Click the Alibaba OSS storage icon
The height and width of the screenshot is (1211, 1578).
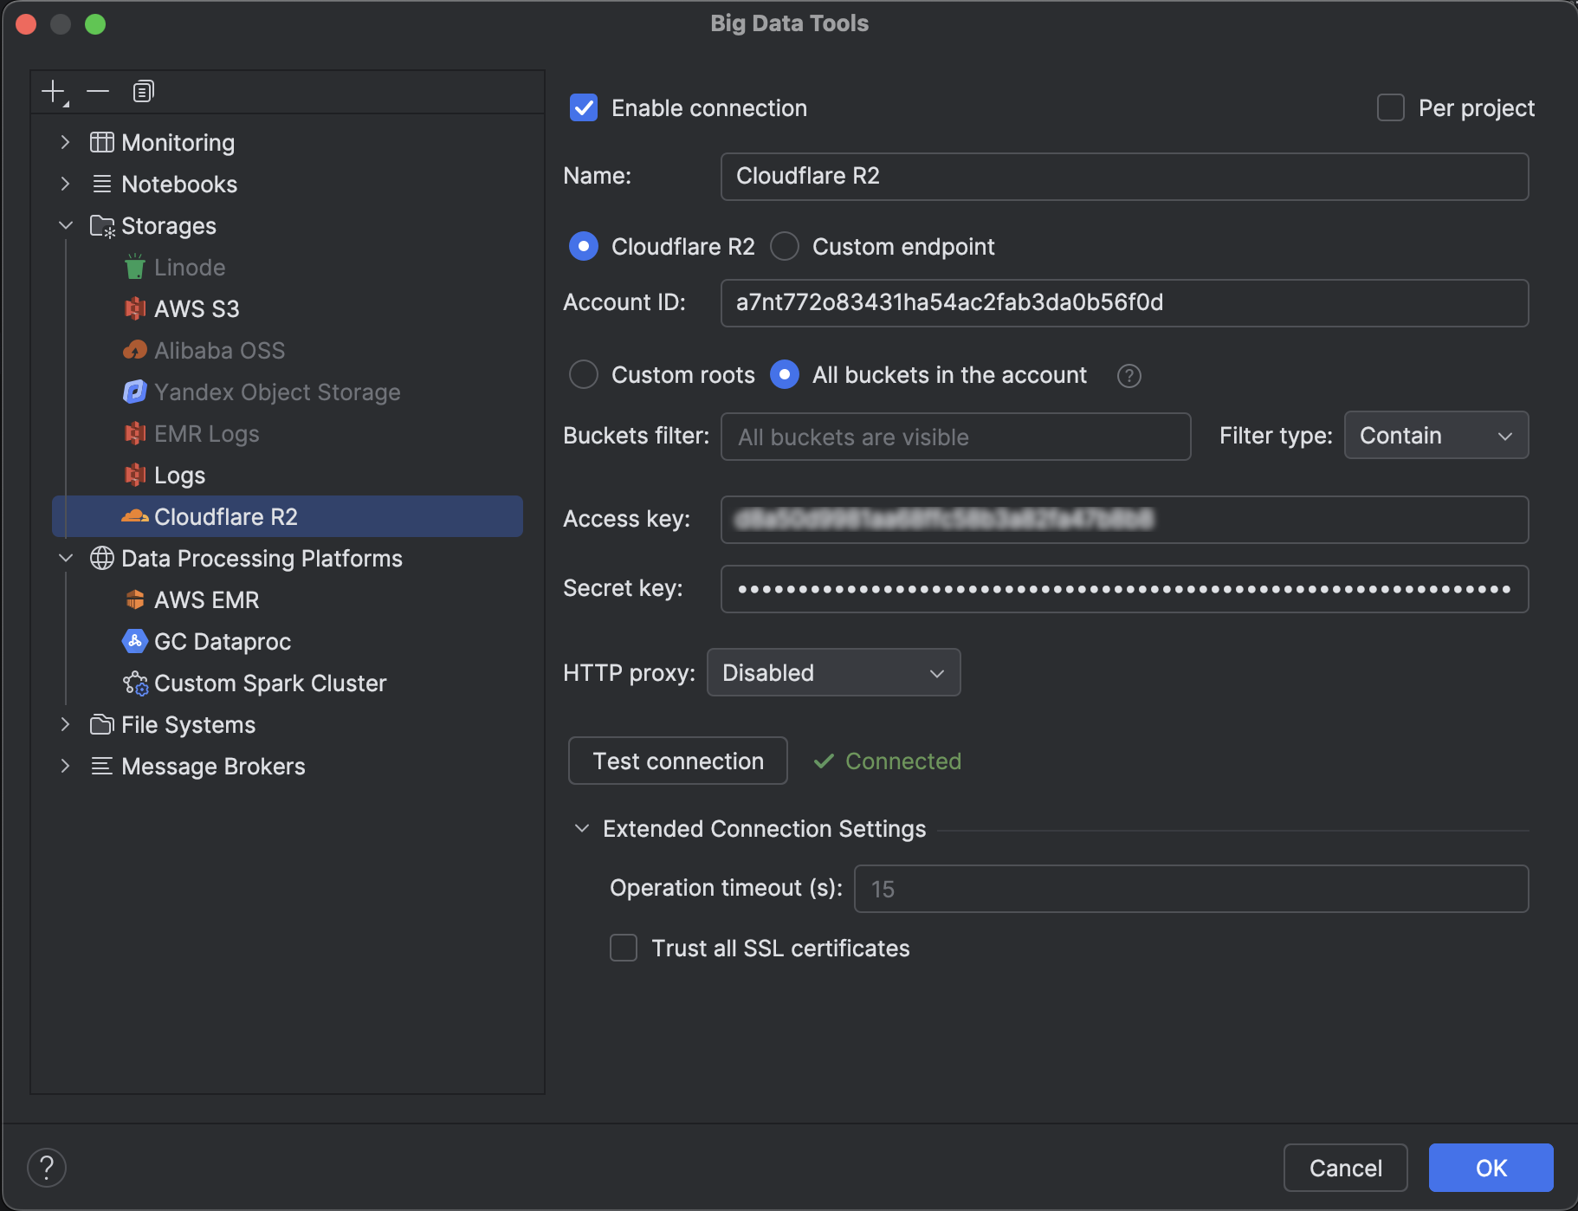click(136, 350)
